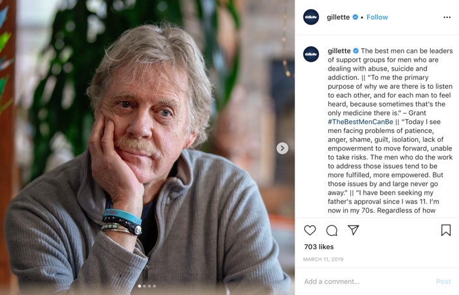Open comments via speech bubble icon

(332, 231)
